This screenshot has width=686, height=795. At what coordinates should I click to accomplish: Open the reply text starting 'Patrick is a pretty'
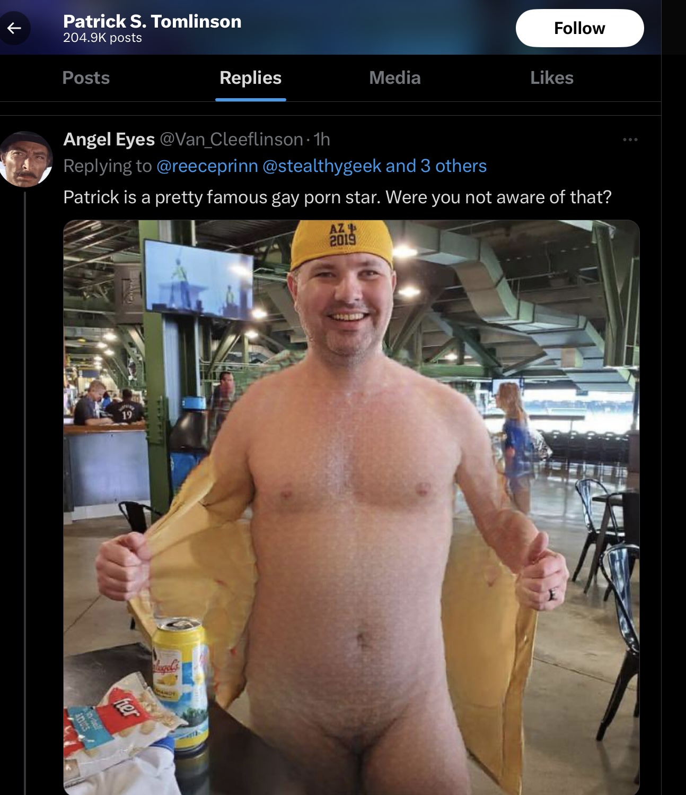click(x=337, y=197)
